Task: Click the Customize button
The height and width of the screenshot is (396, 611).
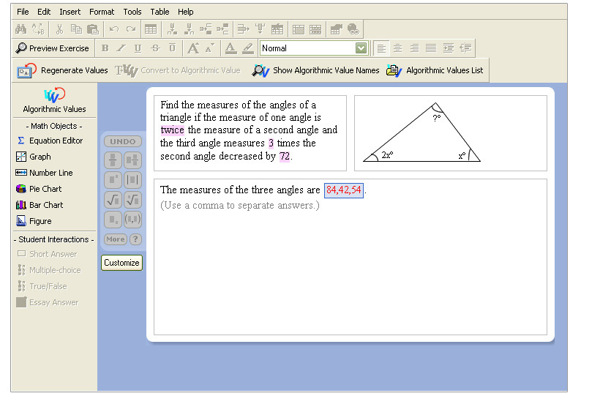Action: [121, 263]
